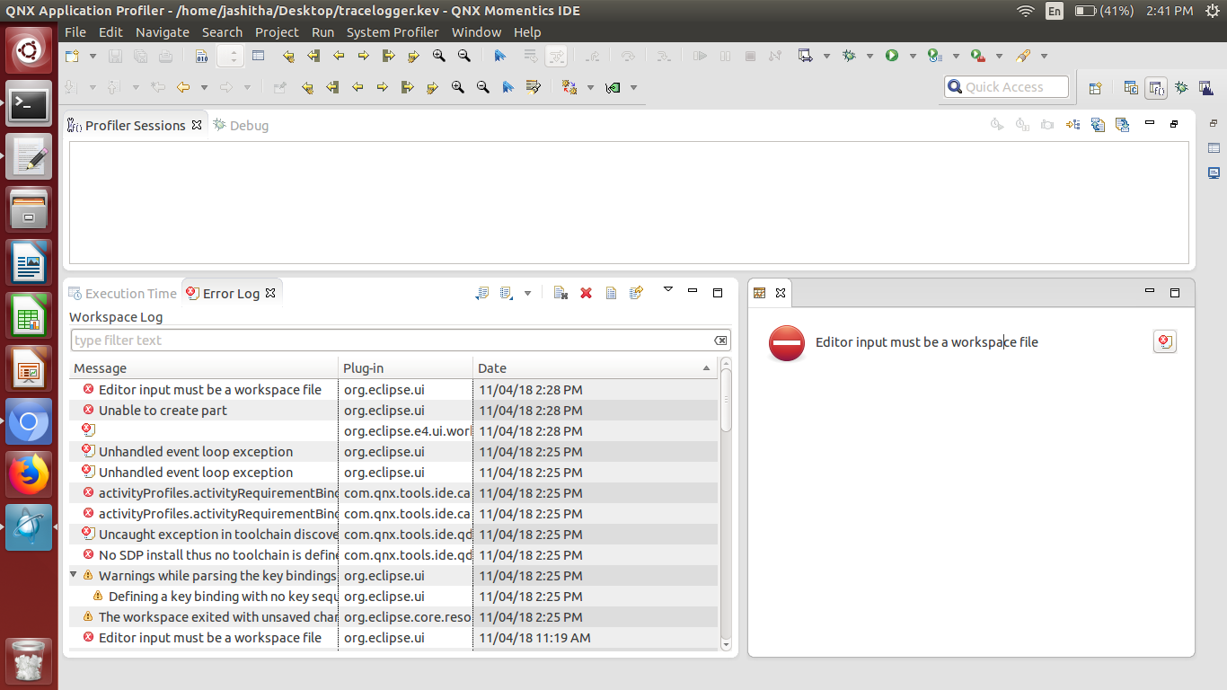Delete the log with the red X icon
Screen dimensions: 1227x690
tap(587, 293)
